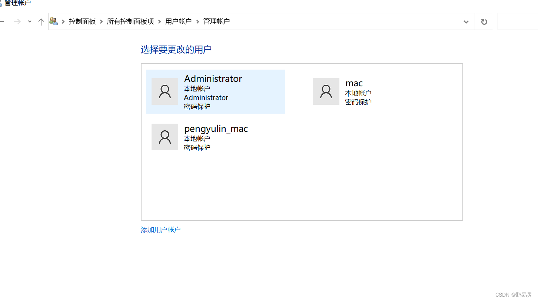Viewport: 538px width, 301px height.
Task: Click the mac account avatar picture
Action: pyautogui.click(x=326, y=91)
